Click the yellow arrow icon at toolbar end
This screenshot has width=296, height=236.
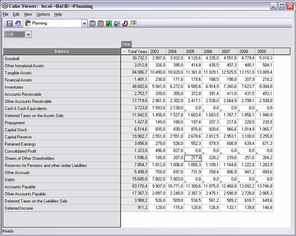point(133,23)
